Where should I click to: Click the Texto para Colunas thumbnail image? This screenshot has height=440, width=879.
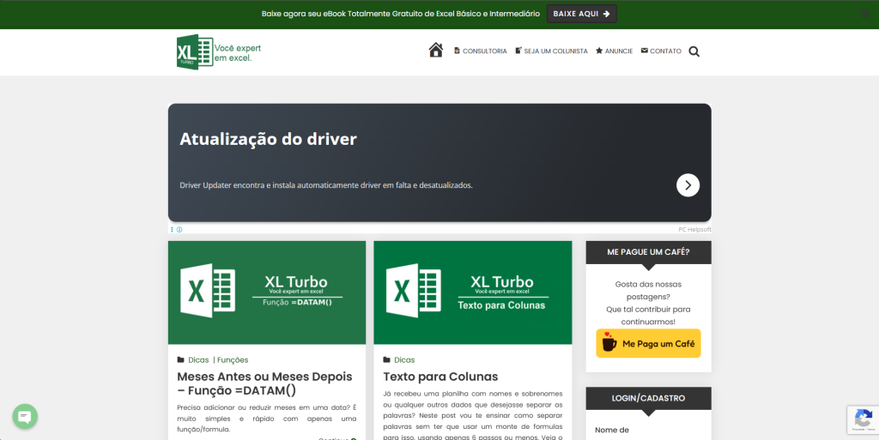[x=472, y=292]
